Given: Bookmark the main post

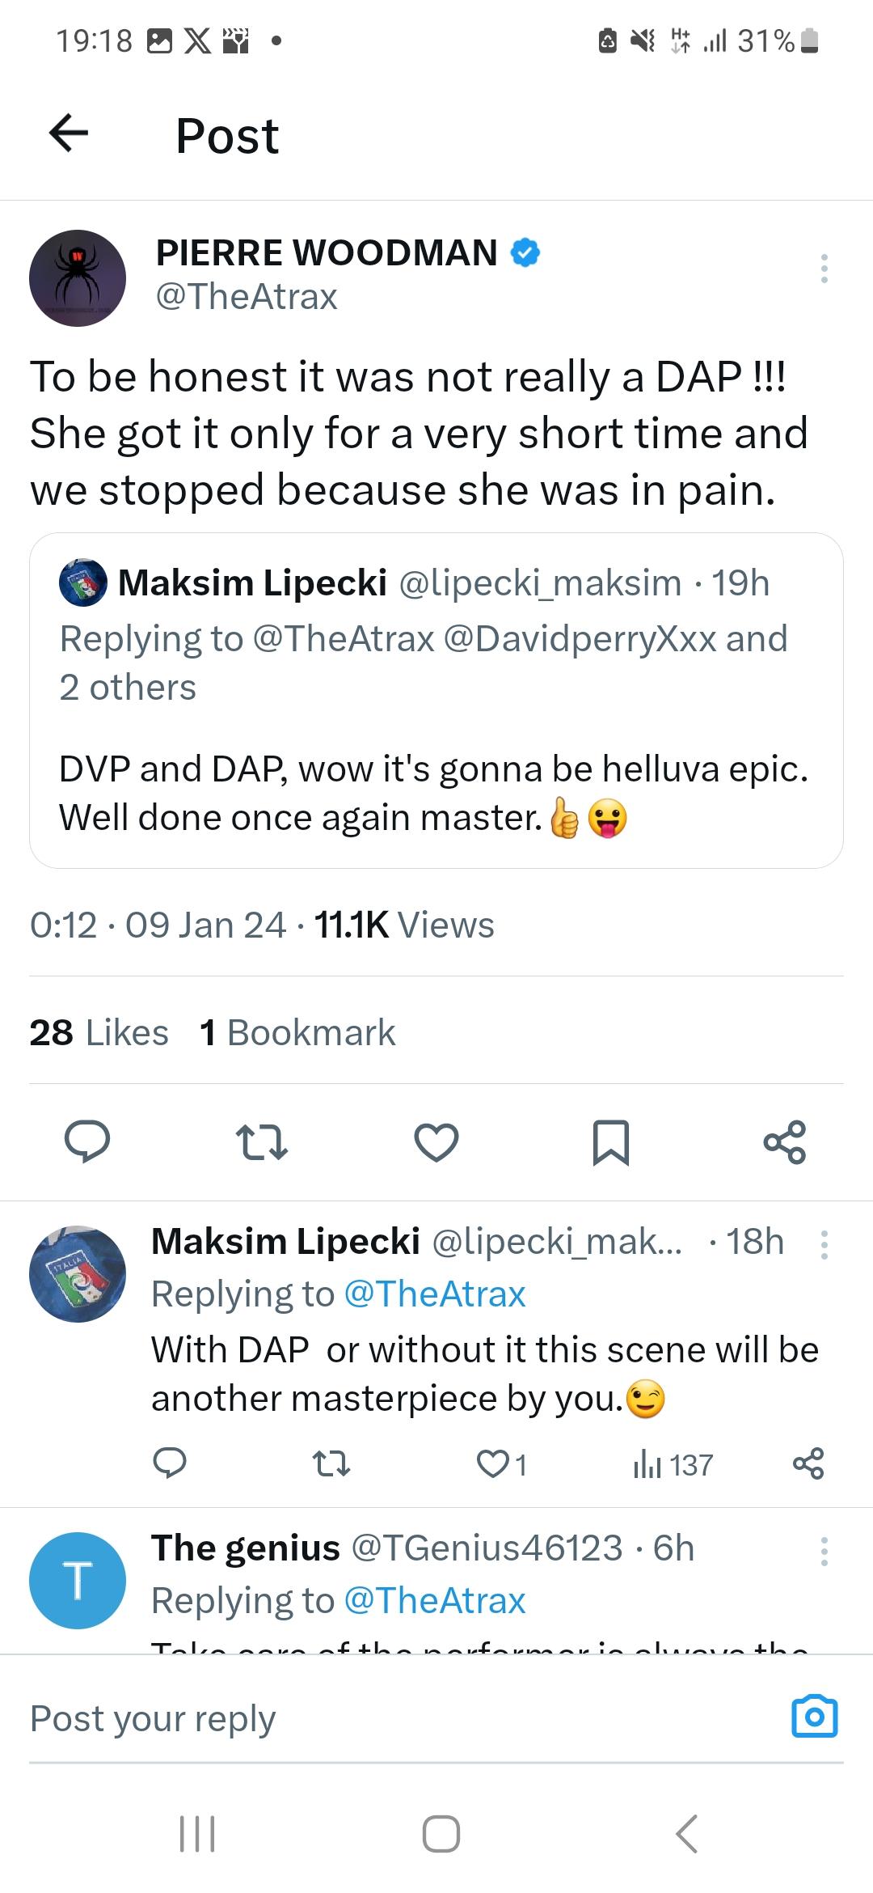Looking at the screenshot, I should 611,1141.
